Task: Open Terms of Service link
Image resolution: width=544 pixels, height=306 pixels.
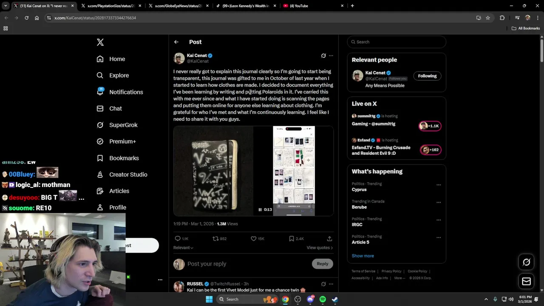Action: coord(363,271)
